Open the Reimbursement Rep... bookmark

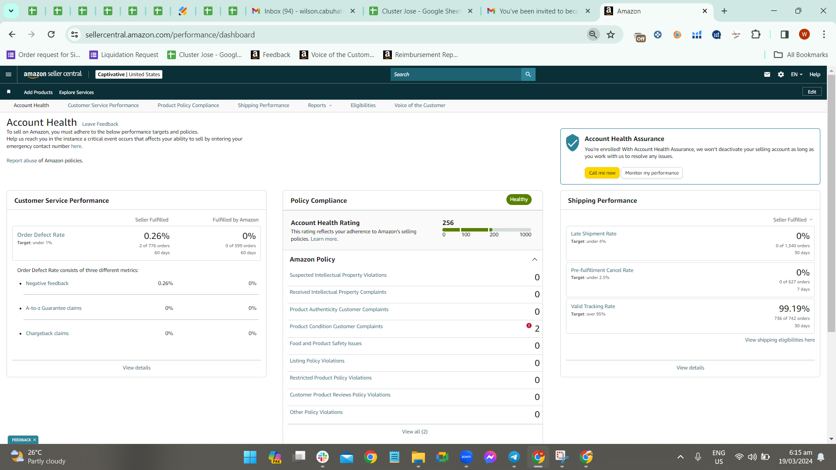(421, 54)
